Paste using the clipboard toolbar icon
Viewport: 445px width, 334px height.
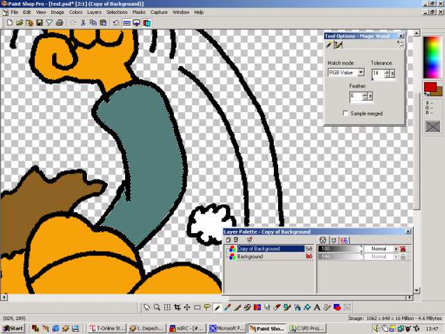(x=104, y=23)
